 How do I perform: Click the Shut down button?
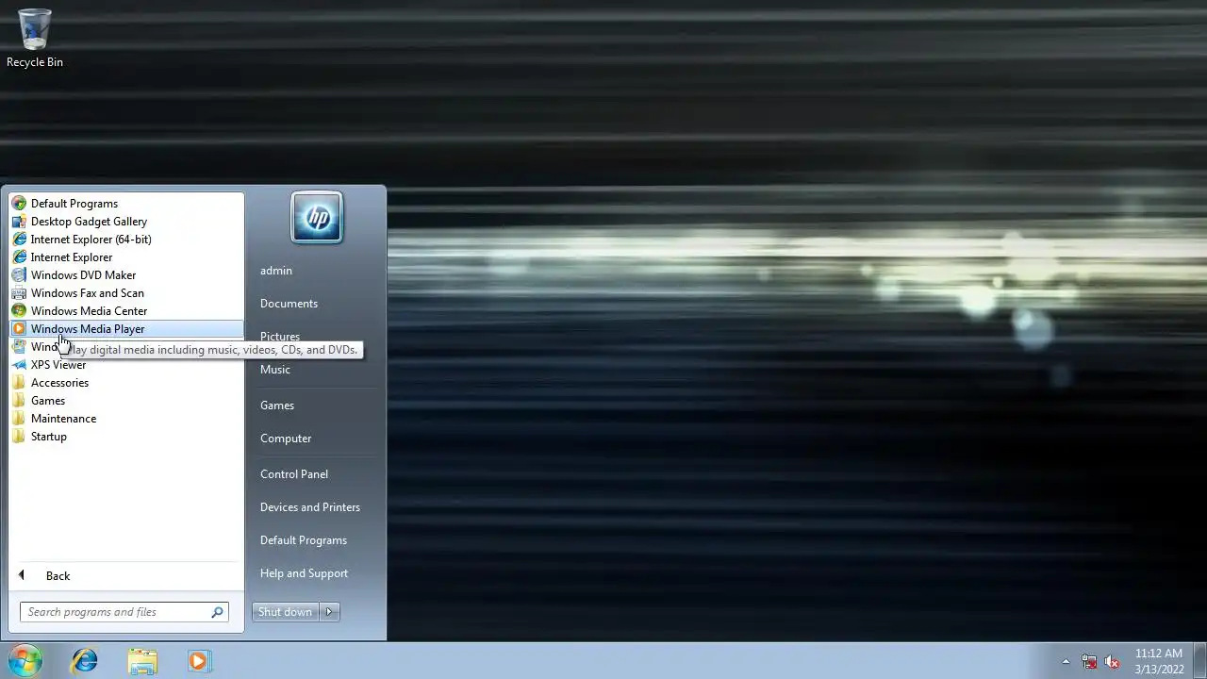click(286, 612)
